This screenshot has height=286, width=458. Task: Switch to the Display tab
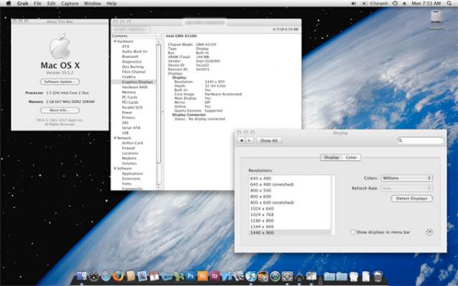[x=331, y=157]
